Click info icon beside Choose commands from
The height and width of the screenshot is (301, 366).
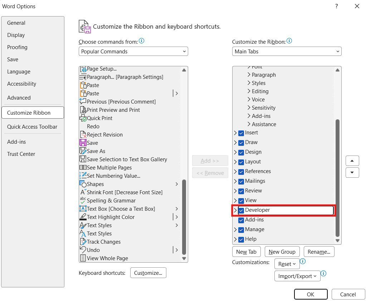click(x=141, y=41)
